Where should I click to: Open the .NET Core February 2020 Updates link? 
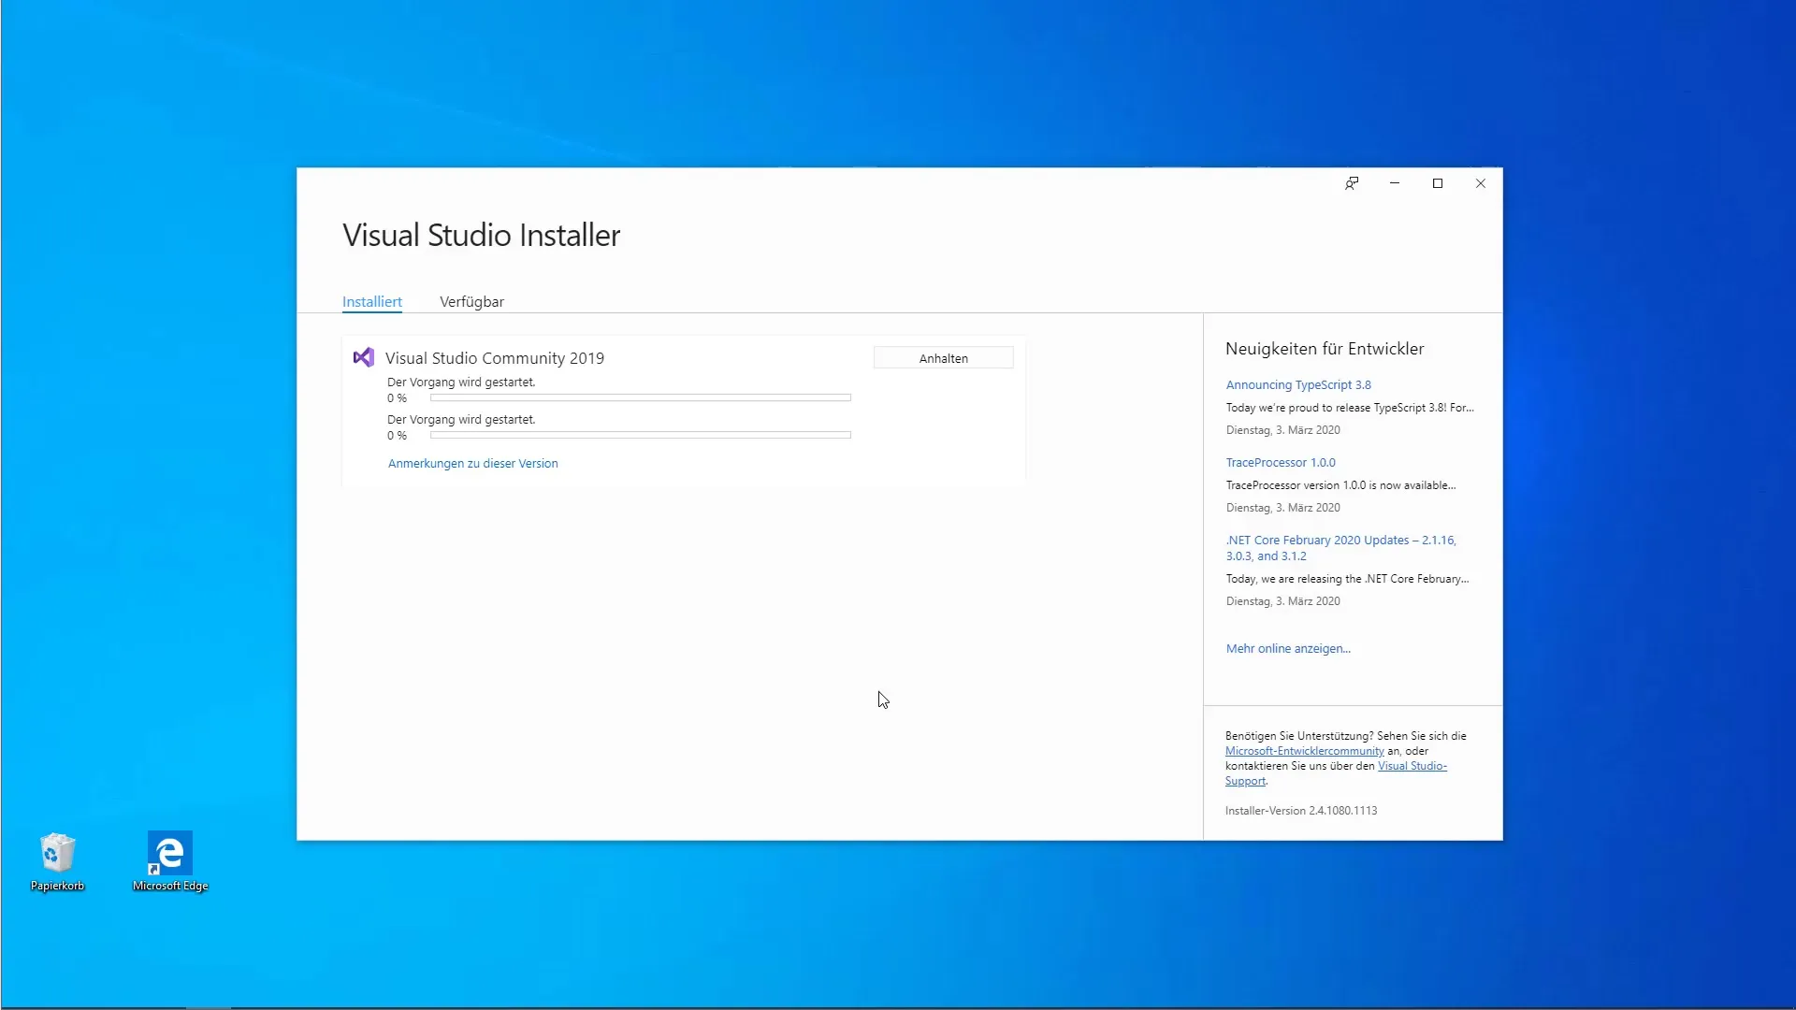pos(1340,548)
